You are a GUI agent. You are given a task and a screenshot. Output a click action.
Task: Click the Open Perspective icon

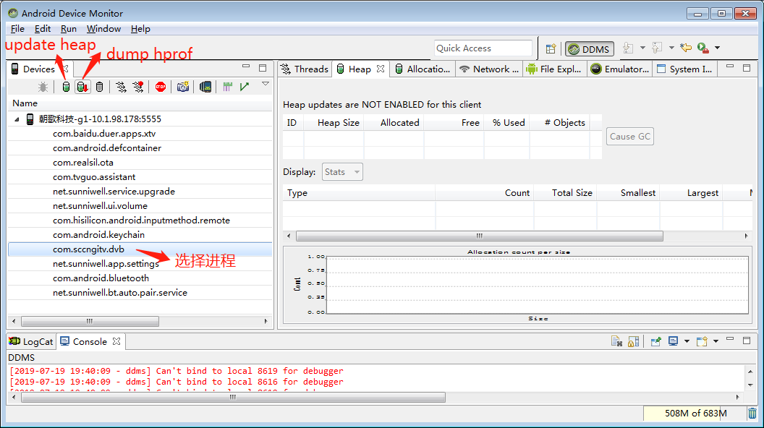point(551,48)
